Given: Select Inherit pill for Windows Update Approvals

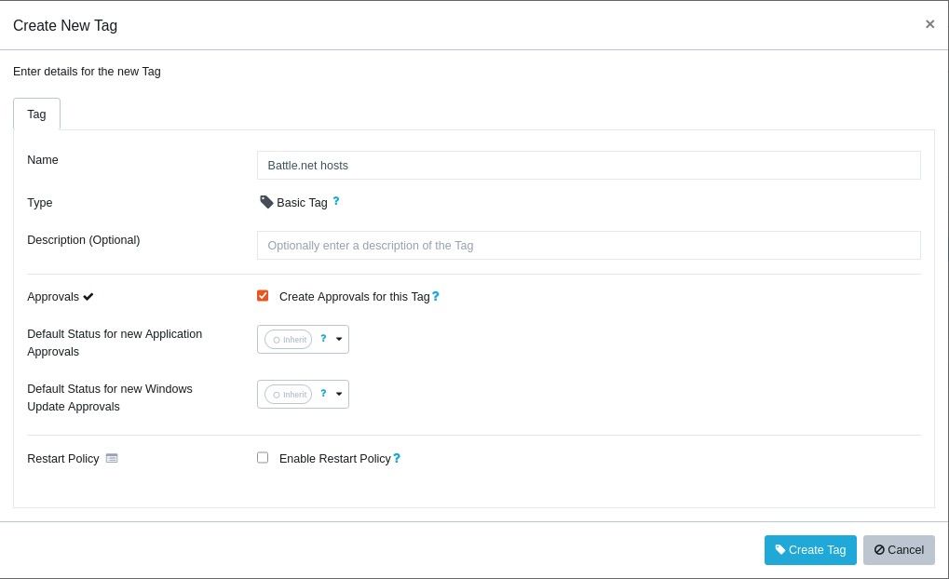Looking at the screenshot, I should click(289, 395).
